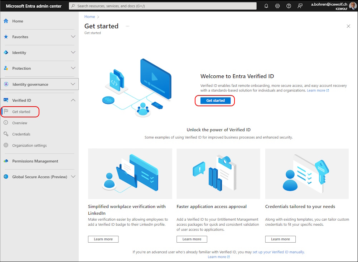Click the Get started flag icon

coord(6,111)
